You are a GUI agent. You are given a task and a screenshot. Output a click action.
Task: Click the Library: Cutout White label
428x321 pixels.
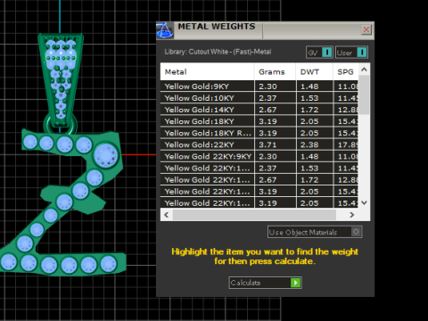pos(218,52)
